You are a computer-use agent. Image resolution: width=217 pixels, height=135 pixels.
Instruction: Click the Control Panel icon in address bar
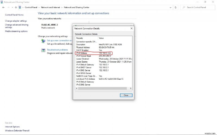[x=20, y=8]
